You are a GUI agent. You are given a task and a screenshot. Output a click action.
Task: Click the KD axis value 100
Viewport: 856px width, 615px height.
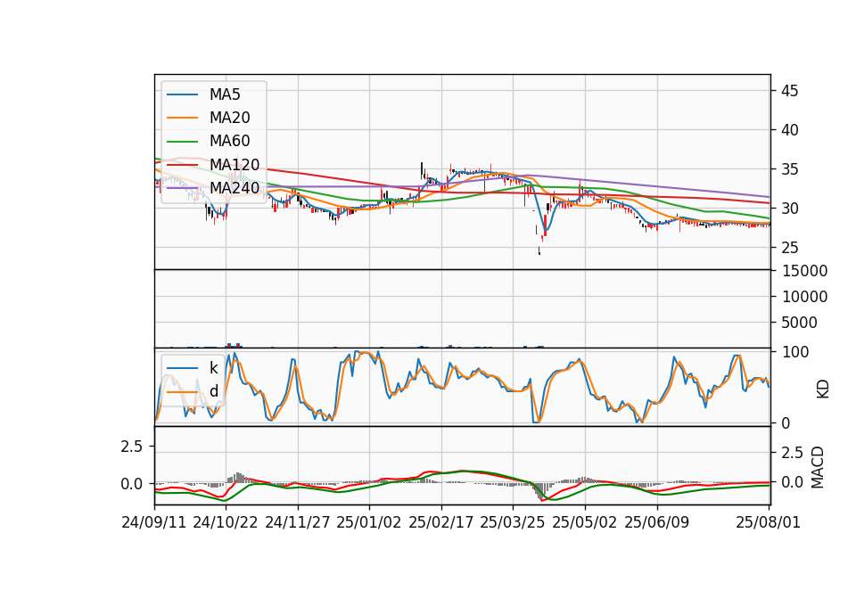coord(795,352)
